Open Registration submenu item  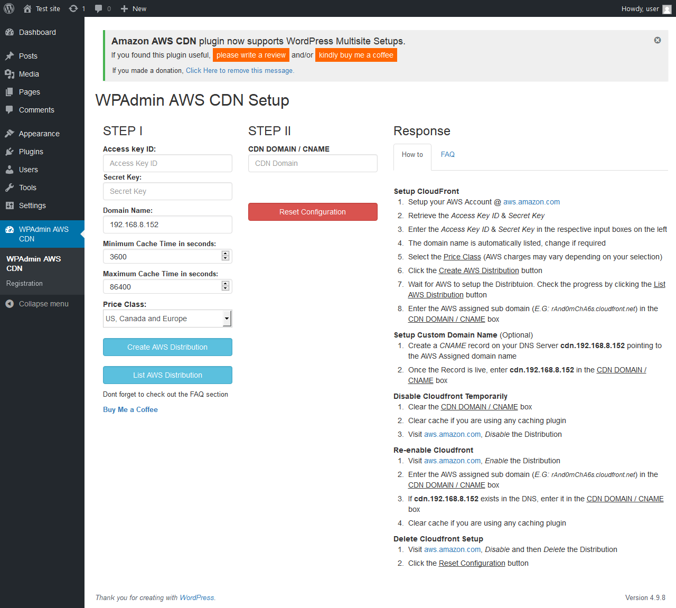pos(25,284)
